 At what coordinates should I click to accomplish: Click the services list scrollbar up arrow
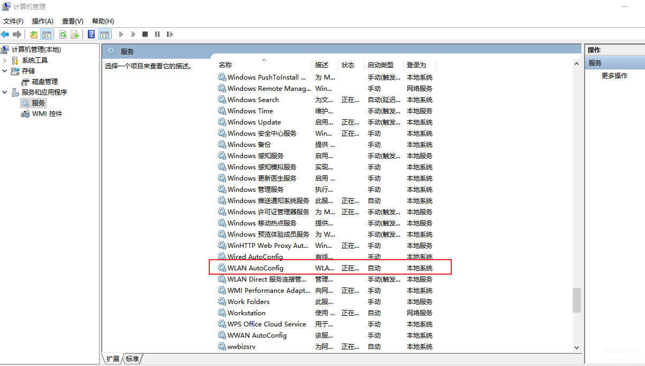tap(576, 64)
